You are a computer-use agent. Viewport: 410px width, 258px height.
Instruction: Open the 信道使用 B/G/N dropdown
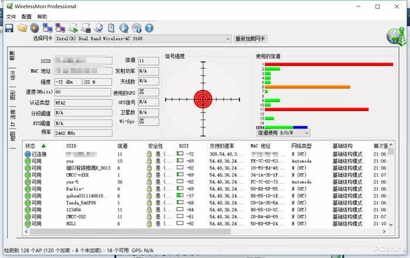tap(306, 133)
